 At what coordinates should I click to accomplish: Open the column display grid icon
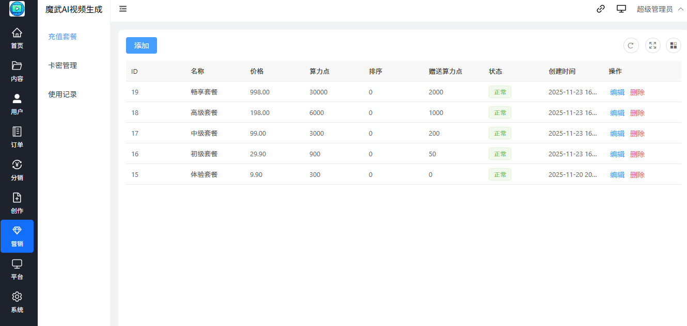[x=673, y=45]
